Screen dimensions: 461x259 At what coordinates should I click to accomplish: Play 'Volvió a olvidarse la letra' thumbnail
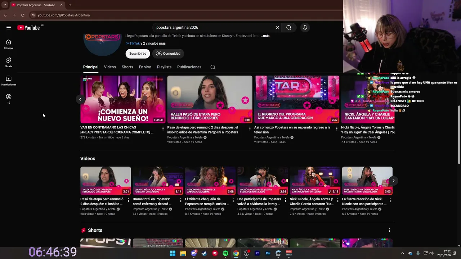[263, 181]
